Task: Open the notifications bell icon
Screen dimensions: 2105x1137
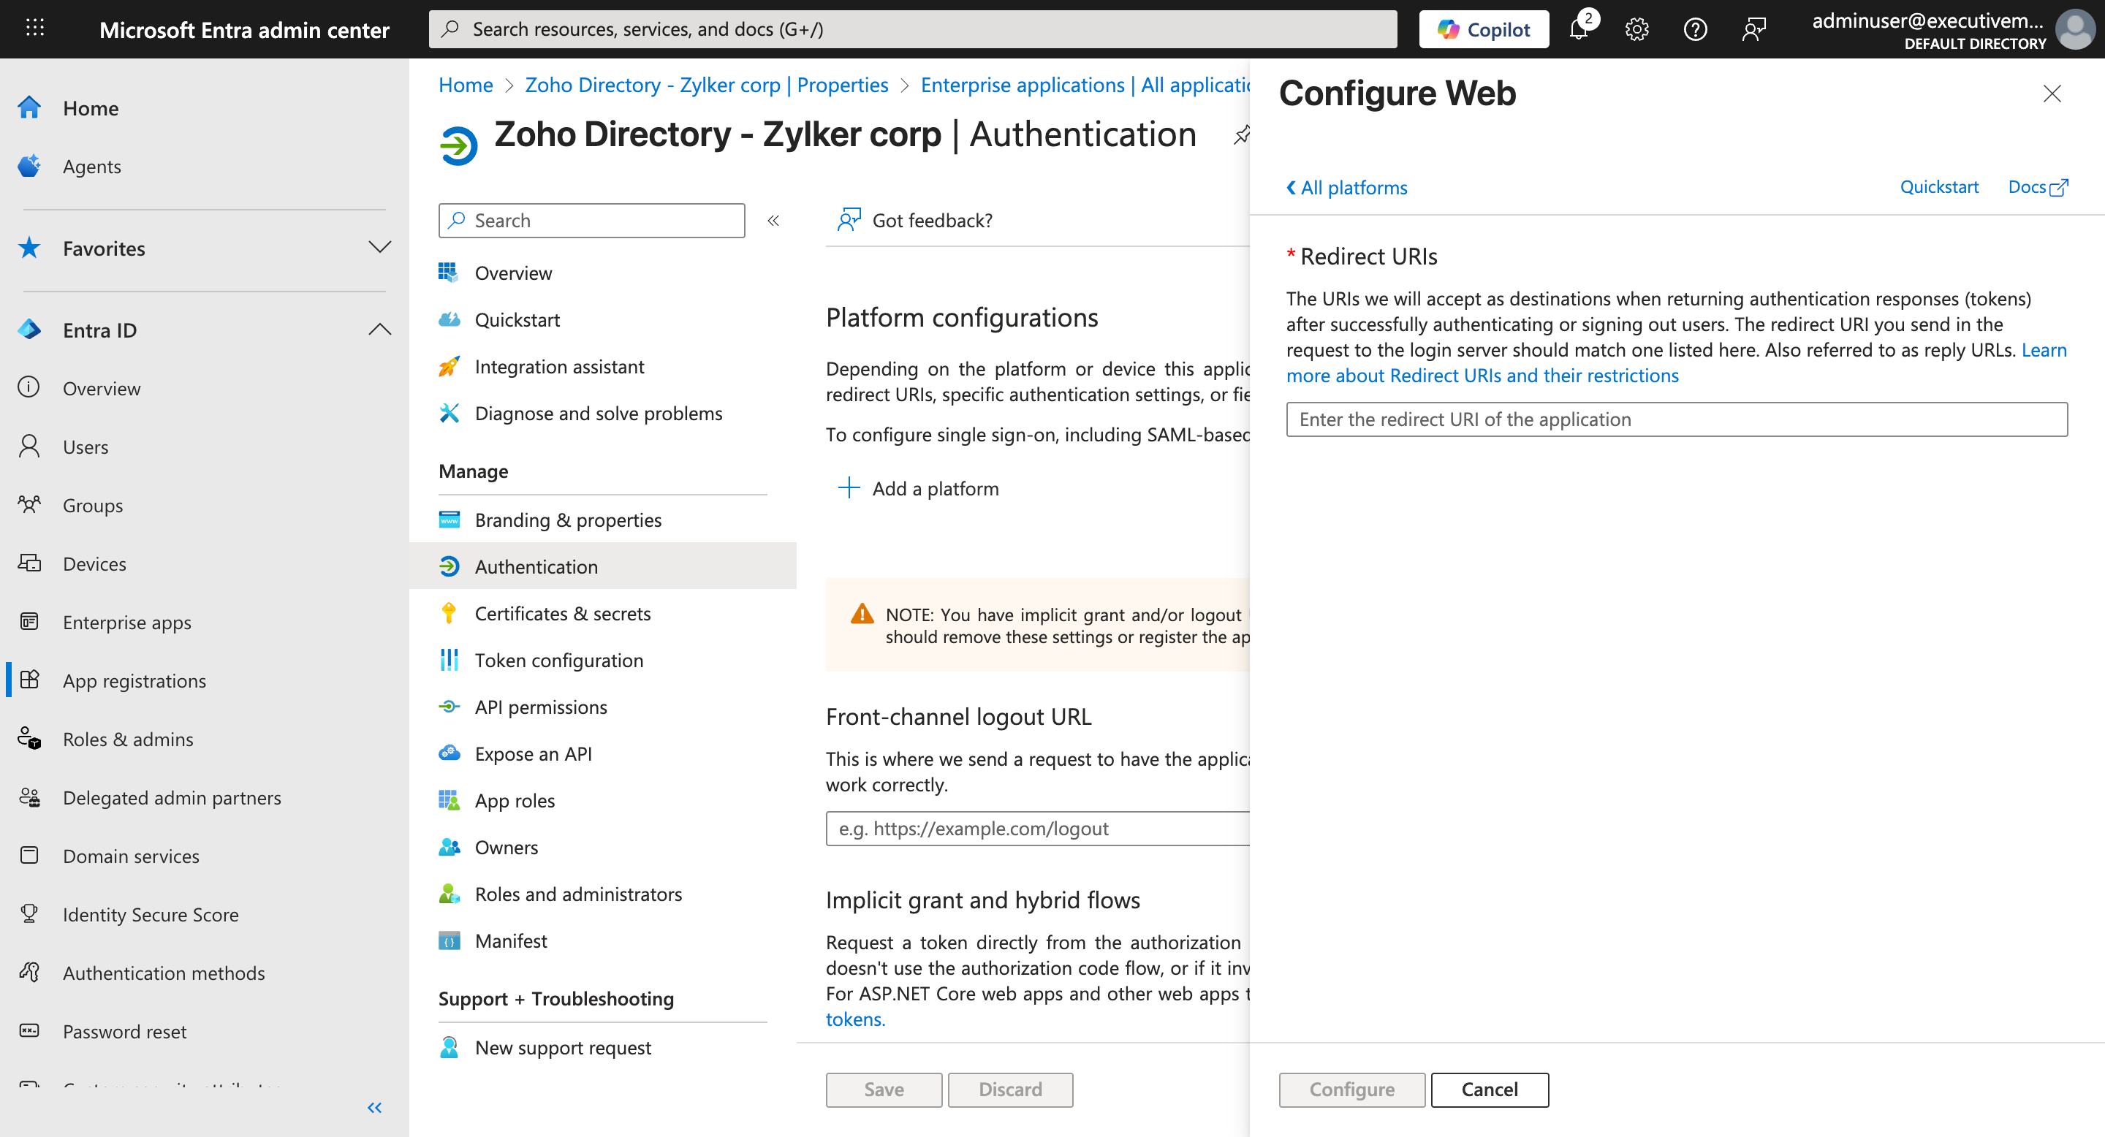Action: tap(1579, 29)
